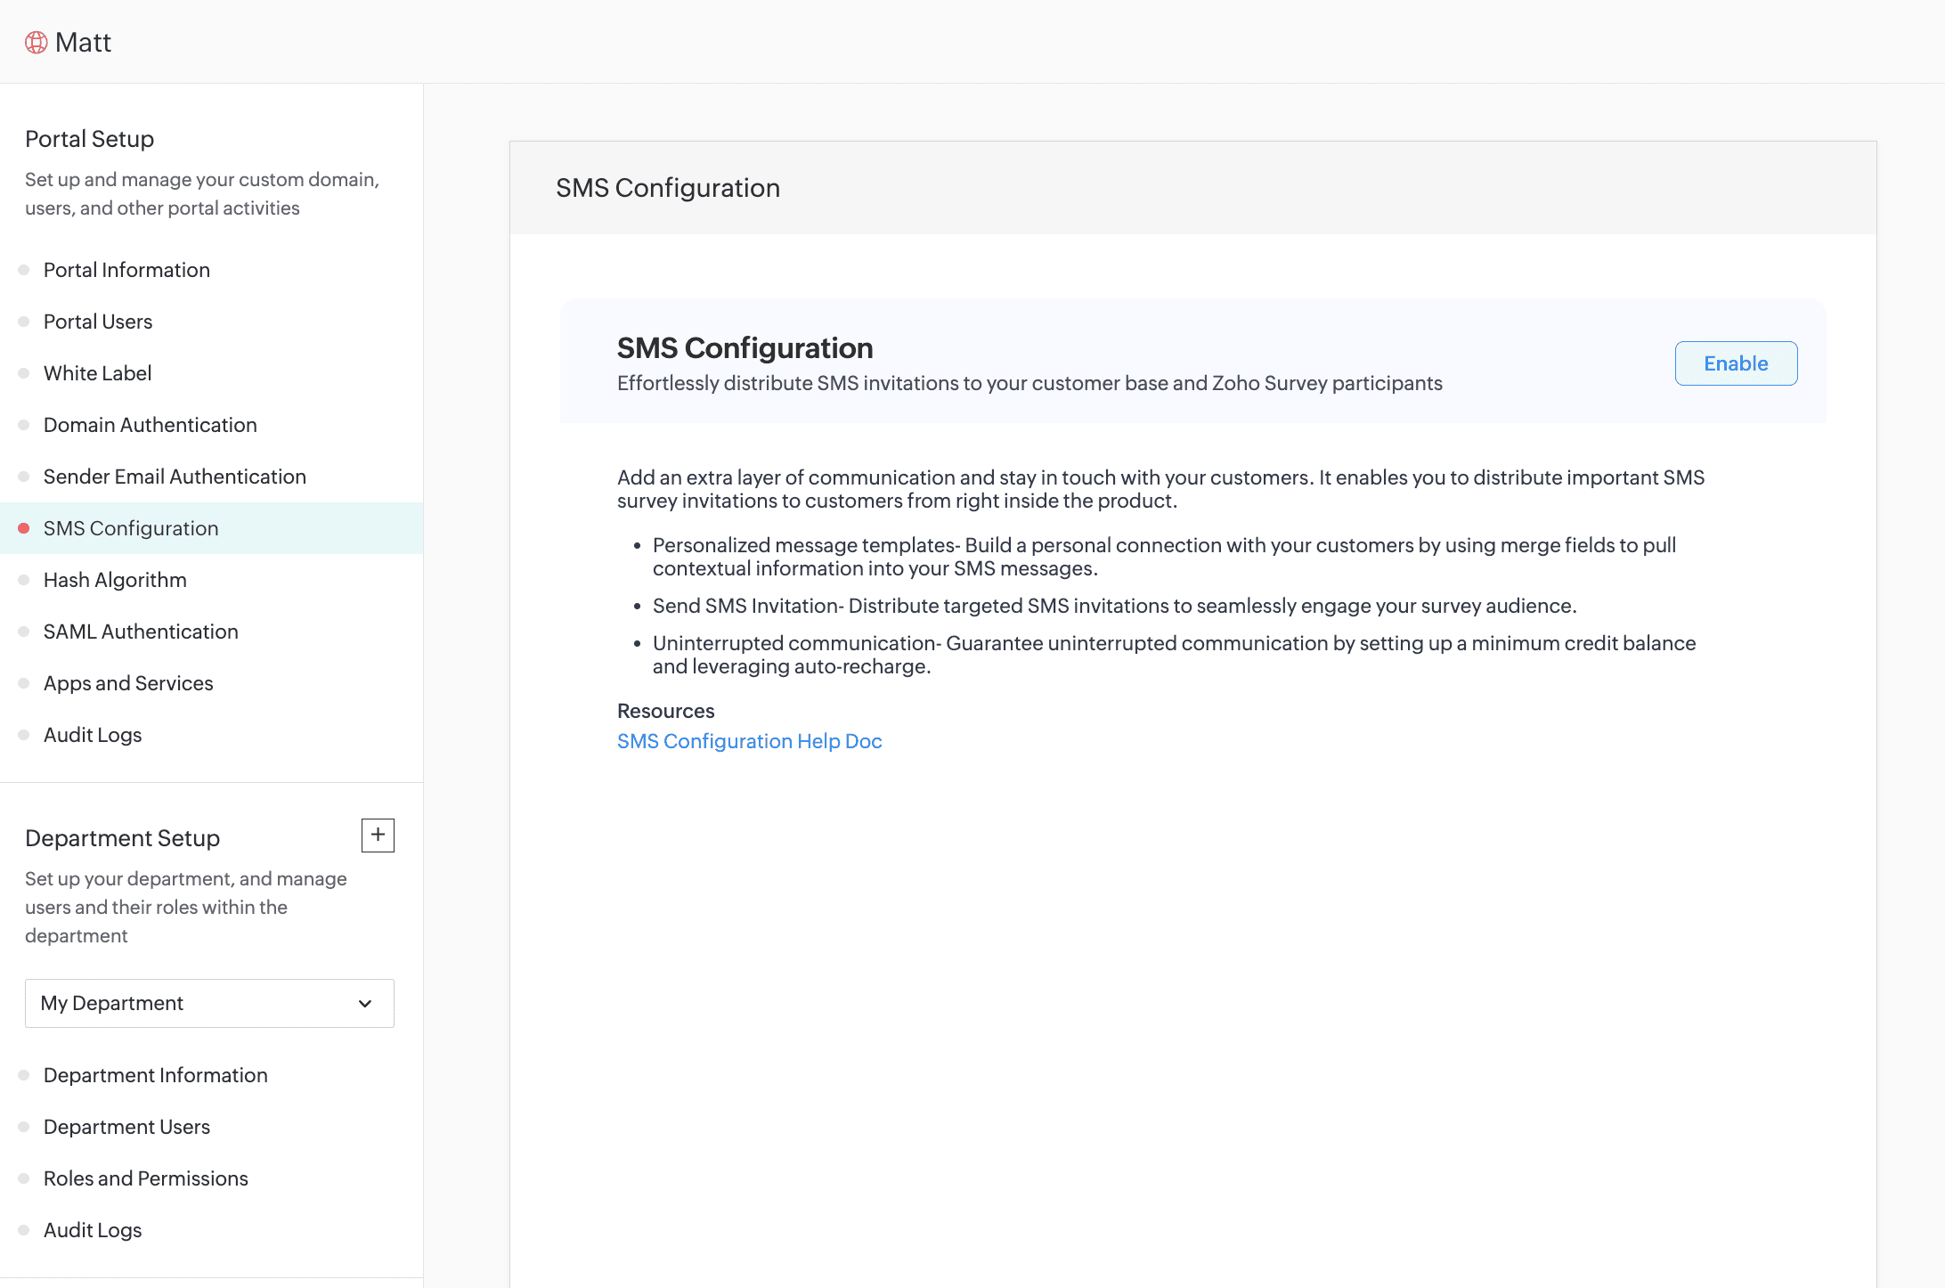Viewport: 1945px width, 1288px height.
Task: Open Portal Users settings
Action: (x=98, y=322)
